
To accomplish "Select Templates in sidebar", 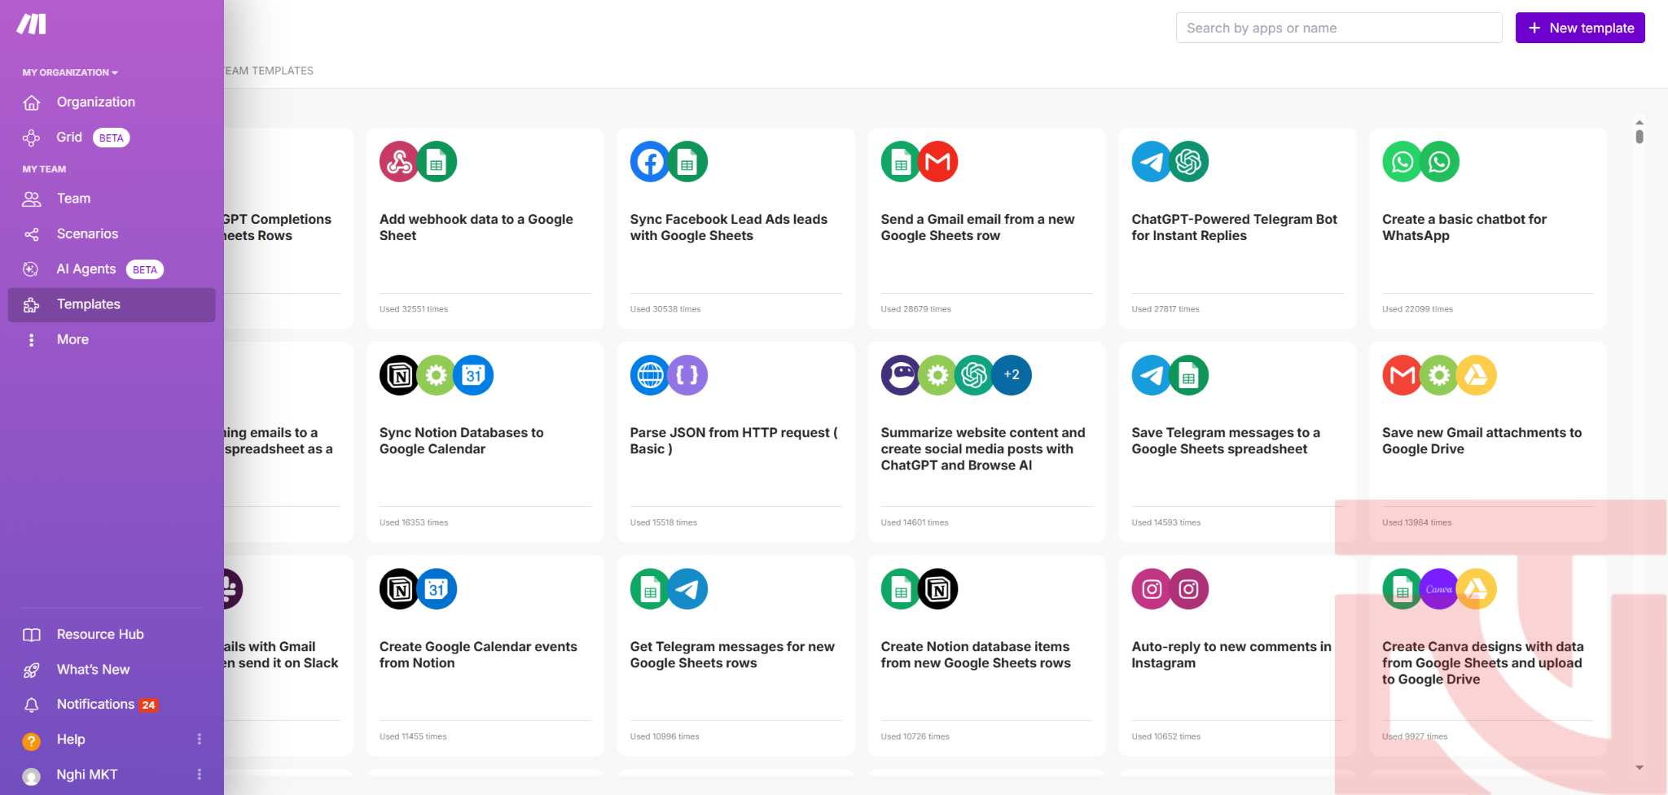I will point(112,304).
